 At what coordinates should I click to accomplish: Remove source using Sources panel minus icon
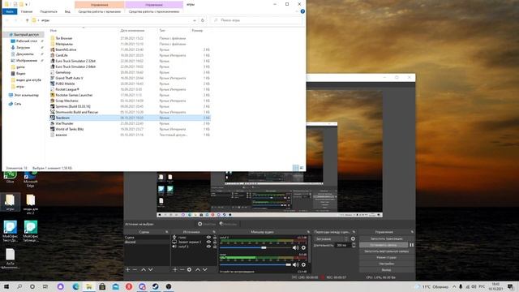[x=182, y=270]
